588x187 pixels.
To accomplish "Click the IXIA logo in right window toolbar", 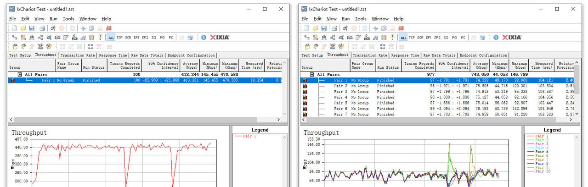I will coord(511,38).
